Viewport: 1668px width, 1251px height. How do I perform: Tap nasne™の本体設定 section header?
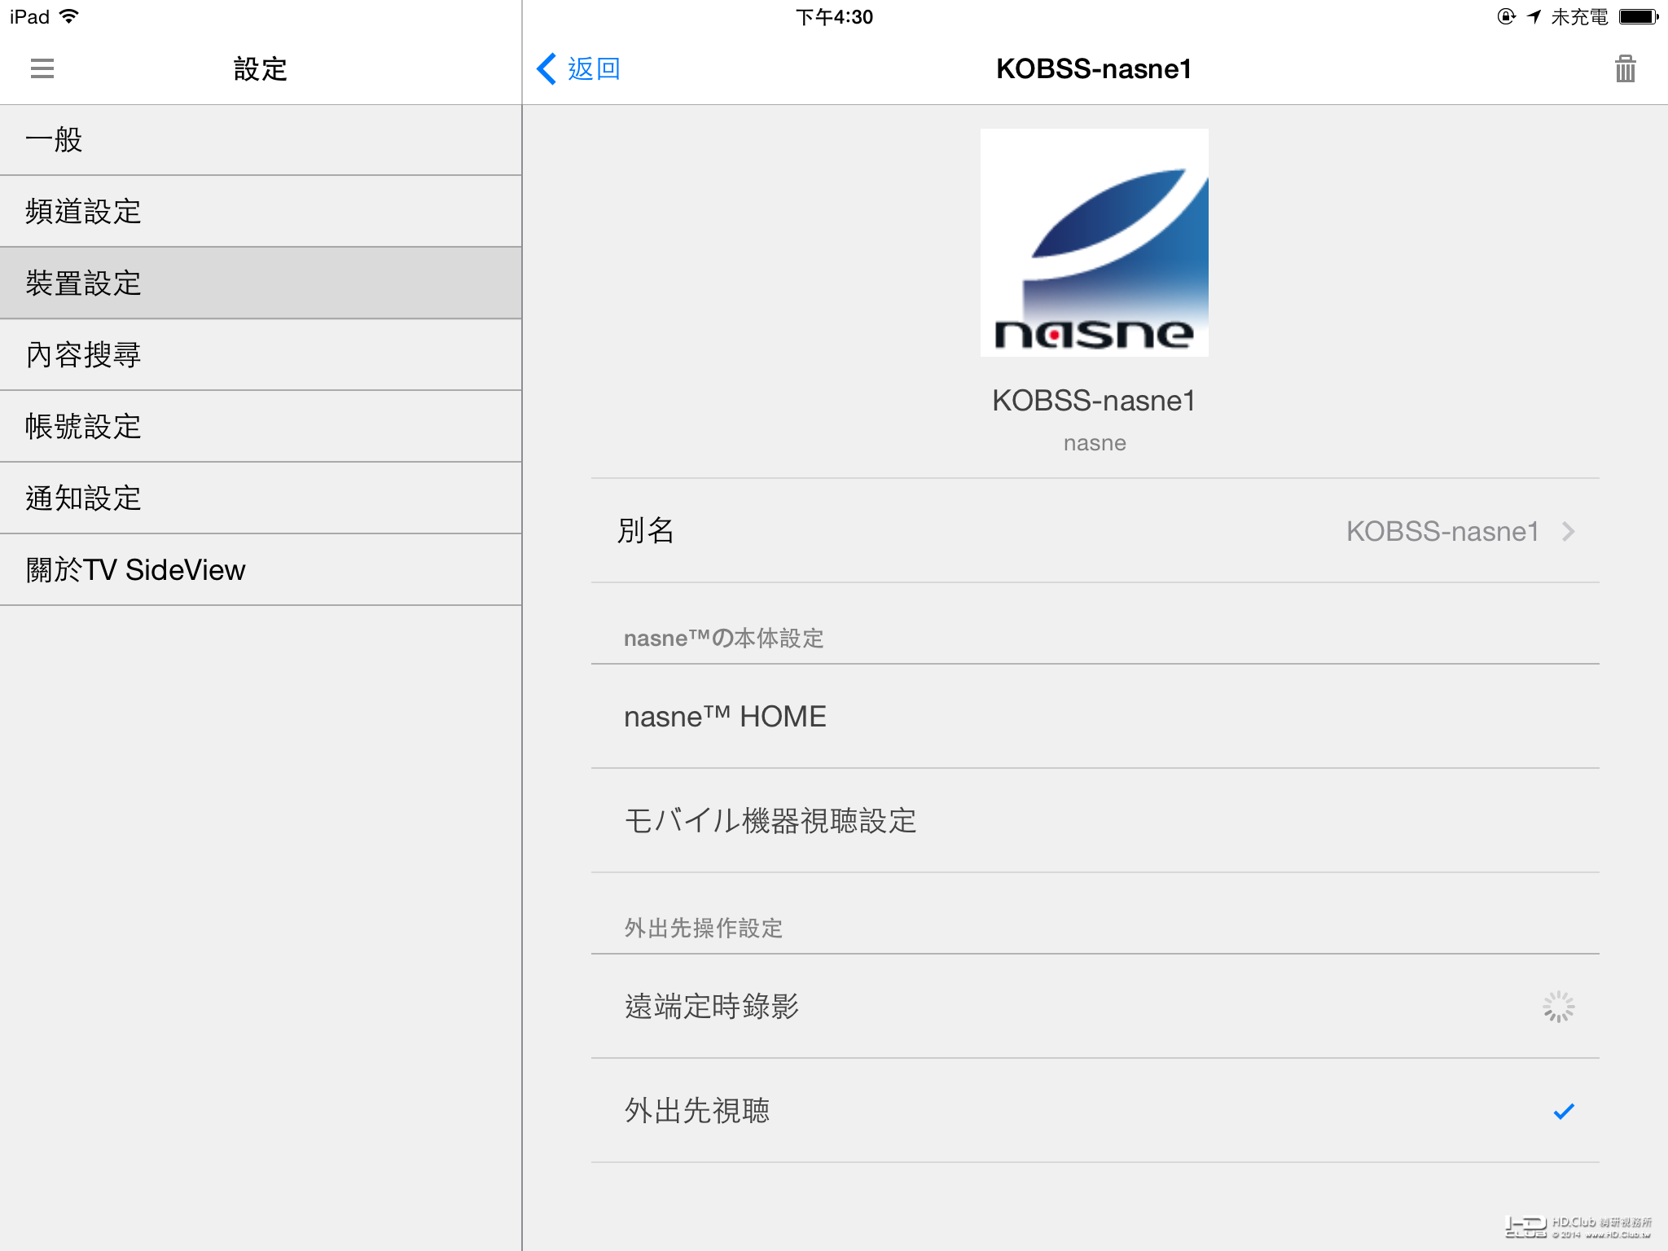pyautogui.click(x=723, y=638)
